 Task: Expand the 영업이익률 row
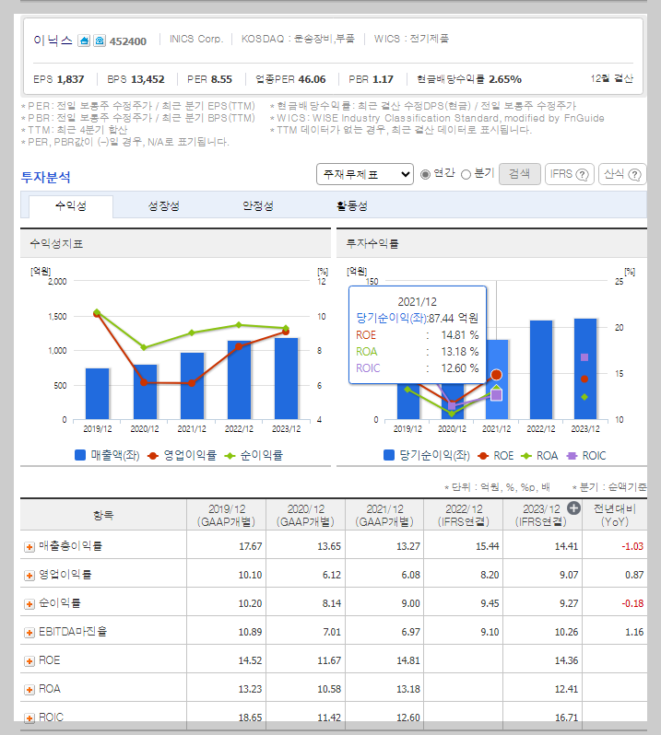click(x=30, y=576)
